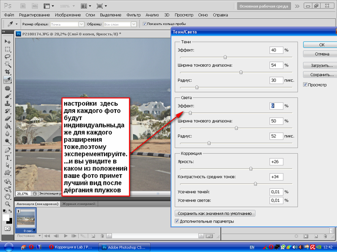Open the Файл menu

[x=9, y=15]
